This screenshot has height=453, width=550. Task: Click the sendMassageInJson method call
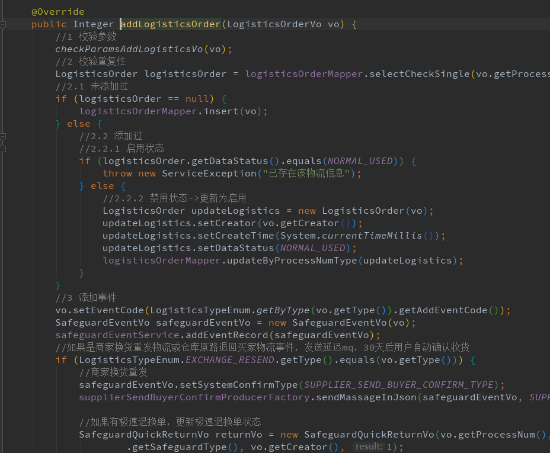click(x=366, y=397)
